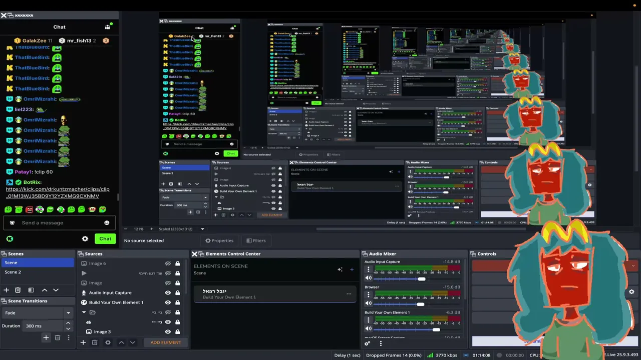
Task: Hide the Audio Input Capture source
Action: click(168, 293)
